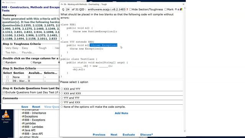
Task: Click Reset in Test Criteria window
Action: coord(36,107)
